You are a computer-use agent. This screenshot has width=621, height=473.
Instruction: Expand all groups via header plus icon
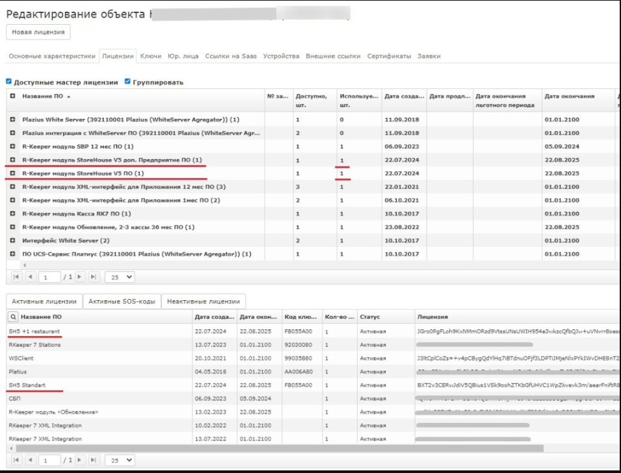[12, 96]
